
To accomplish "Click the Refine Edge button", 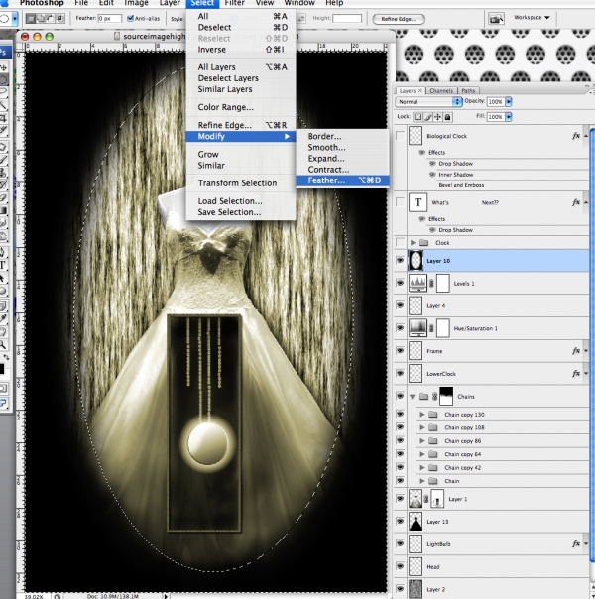I will 399,19.
